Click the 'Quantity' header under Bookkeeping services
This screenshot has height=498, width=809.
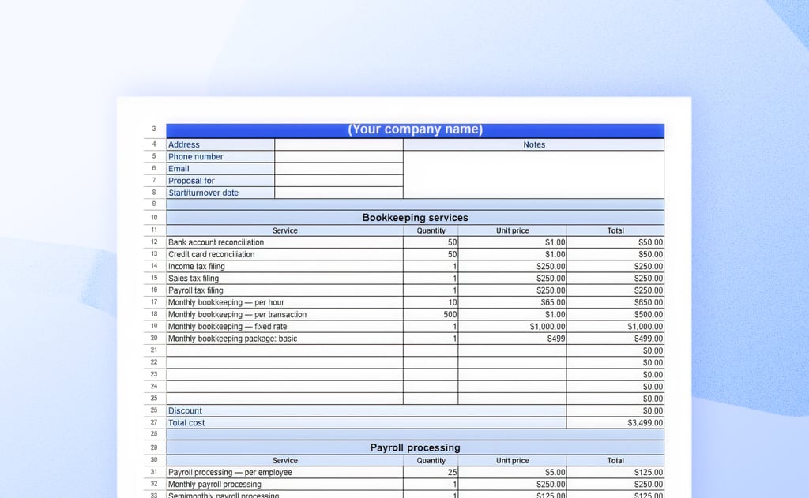431,230
